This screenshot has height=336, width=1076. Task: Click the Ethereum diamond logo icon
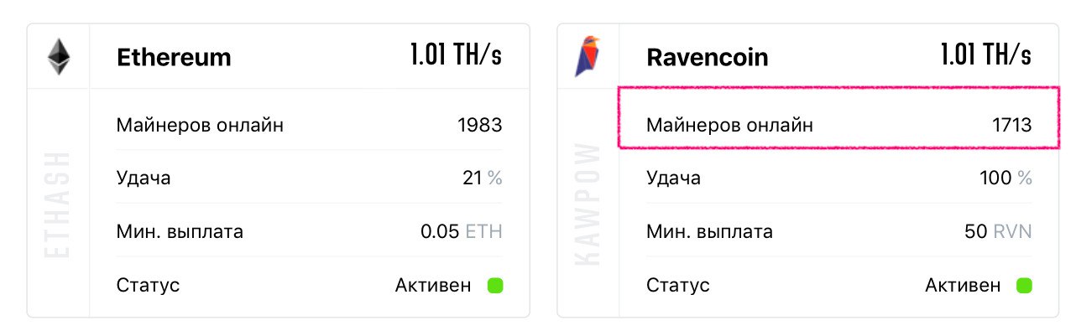[x=58, y=57]
